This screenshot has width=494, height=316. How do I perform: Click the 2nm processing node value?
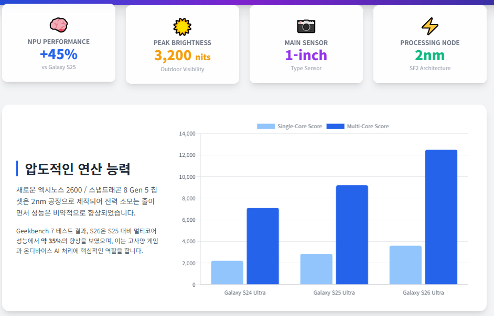point(430,55)
